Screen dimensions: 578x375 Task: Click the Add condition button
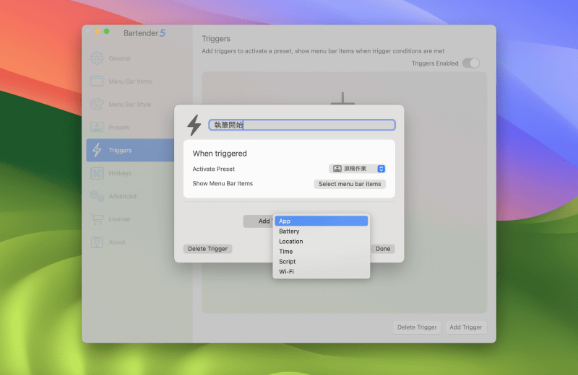point(259,221)
